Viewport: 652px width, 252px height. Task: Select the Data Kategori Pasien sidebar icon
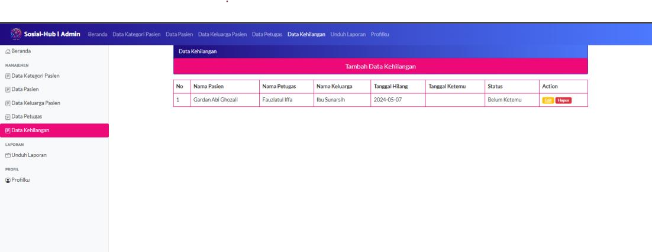(x=4, y=76)
